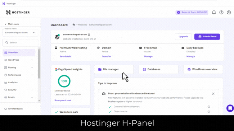The width and height of the screenshot is (234, 131).
Task: Click the sidebar Search field
Action: [20, 43]
